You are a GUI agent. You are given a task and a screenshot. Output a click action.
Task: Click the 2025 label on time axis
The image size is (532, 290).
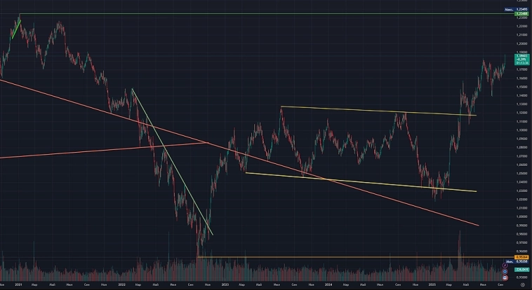[432, 285]
